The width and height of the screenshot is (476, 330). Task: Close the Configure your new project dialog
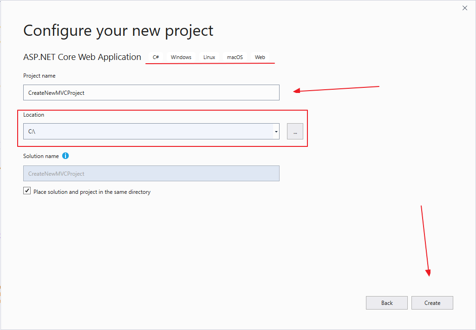click(x=464, y=8)
